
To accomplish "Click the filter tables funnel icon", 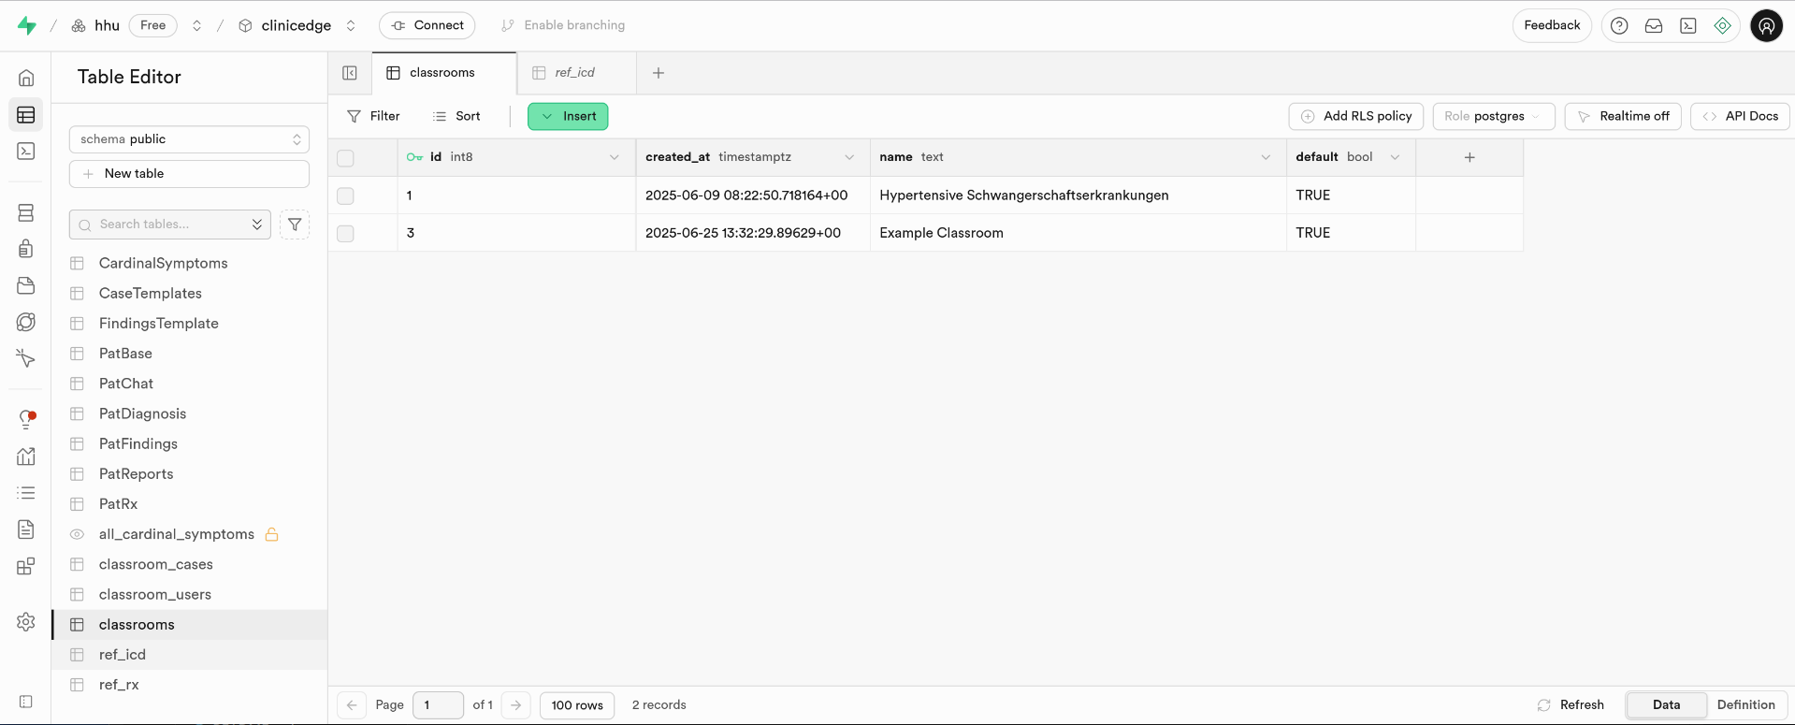I will [x=295, y=225].
